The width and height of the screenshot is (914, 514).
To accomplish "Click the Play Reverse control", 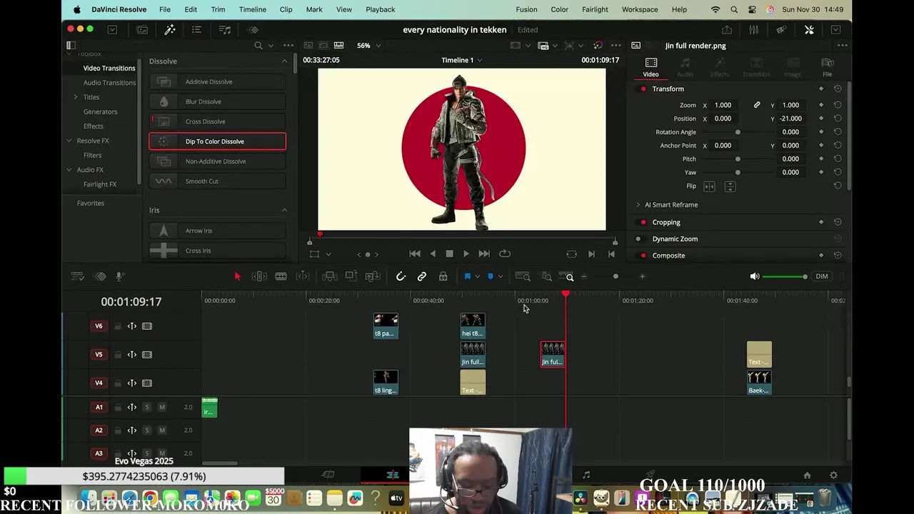I will pyautogui.click(x=432, y=253).
